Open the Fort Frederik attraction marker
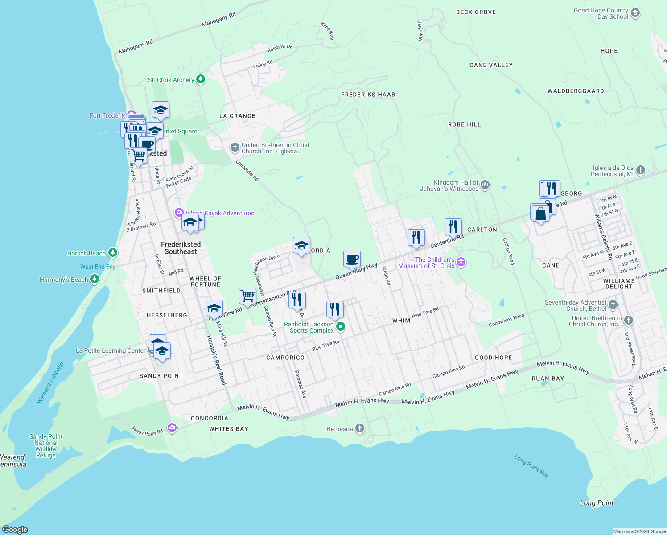 pyautogui.click(x=131, y=115)
